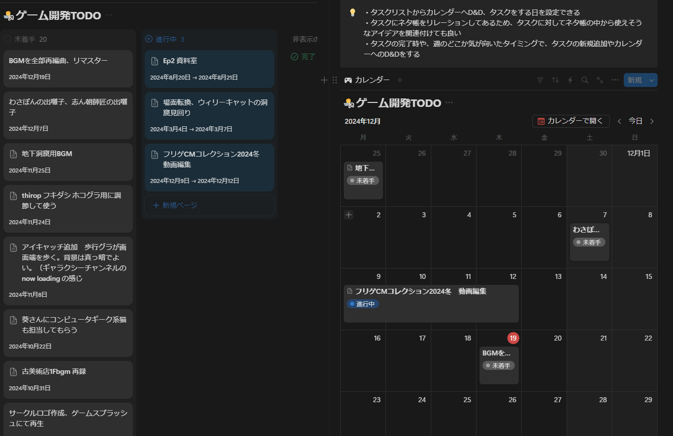Image resolution: width=673 pixels, height=436 pixels.
Task: Select the カレンダー view tab
Action: (367, 80)
